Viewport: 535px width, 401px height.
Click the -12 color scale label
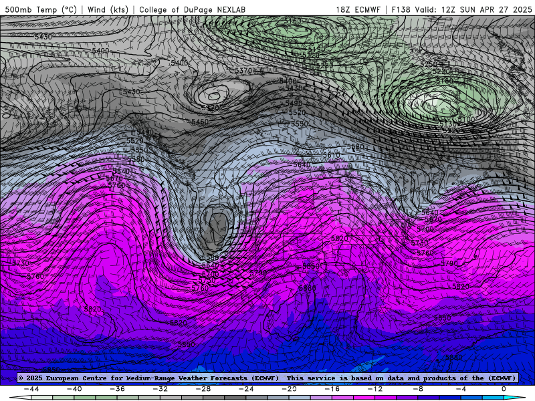pyautogui.click(x=375, y=389)
